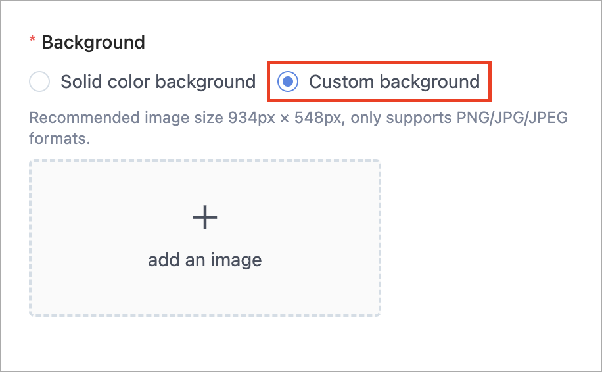
Task: Click the "Background" field heading
Action: (x=93, y=42)
